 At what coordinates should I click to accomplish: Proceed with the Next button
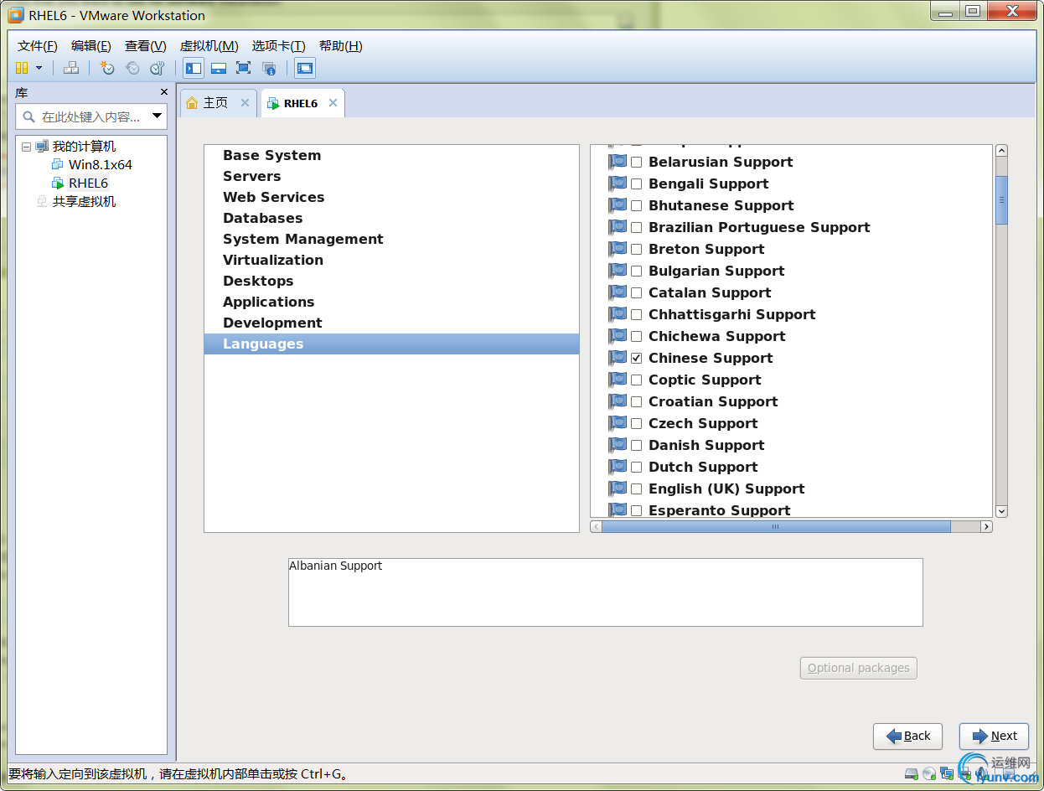point(994,736)
